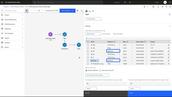172x97 pixels.
Task: Go to SPSS Modeler Project breadcrumb
Action: click(17, 7)
